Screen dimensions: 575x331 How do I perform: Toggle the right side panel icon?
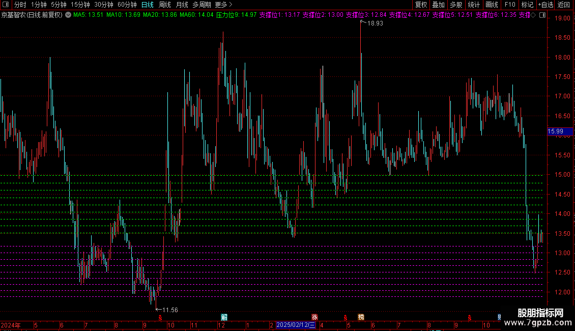(542, 15)
